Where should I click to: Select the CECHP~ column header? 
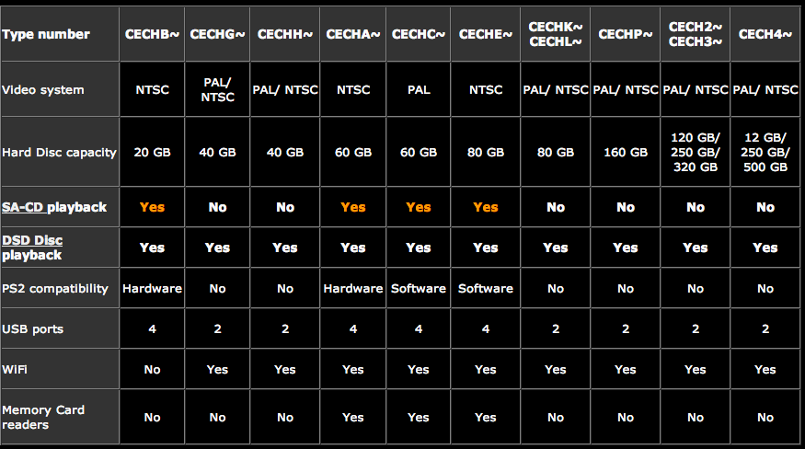click(626, 34)
